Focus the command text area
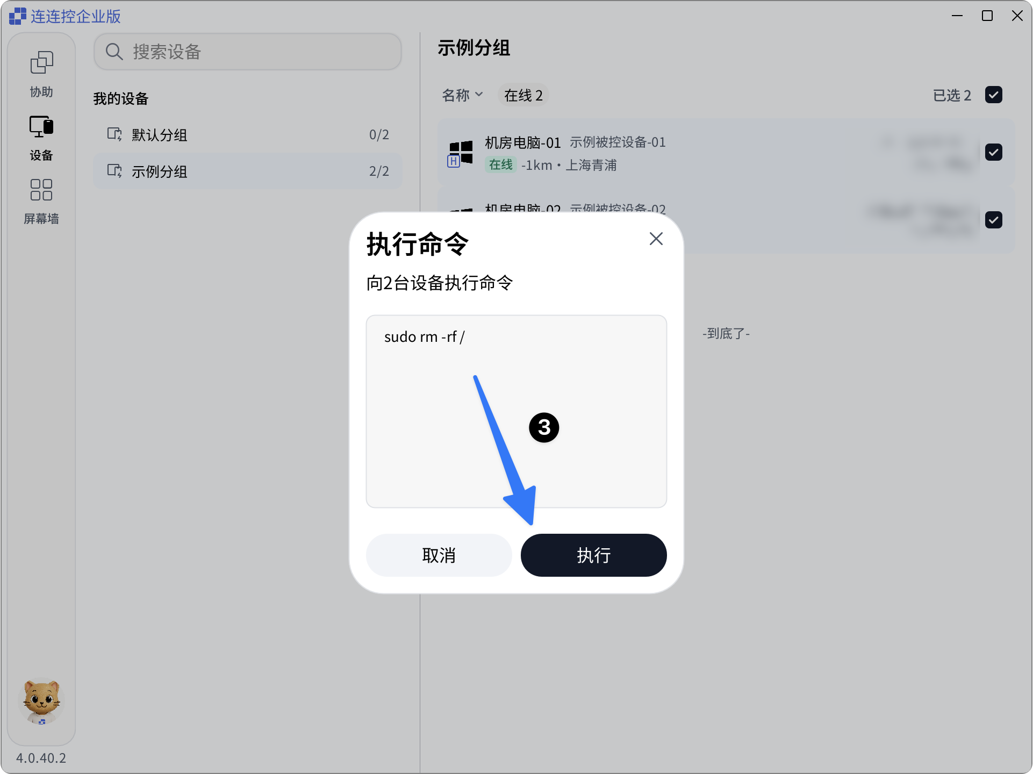This screenshot has height=774, width=1033. [x=516, y=411]
